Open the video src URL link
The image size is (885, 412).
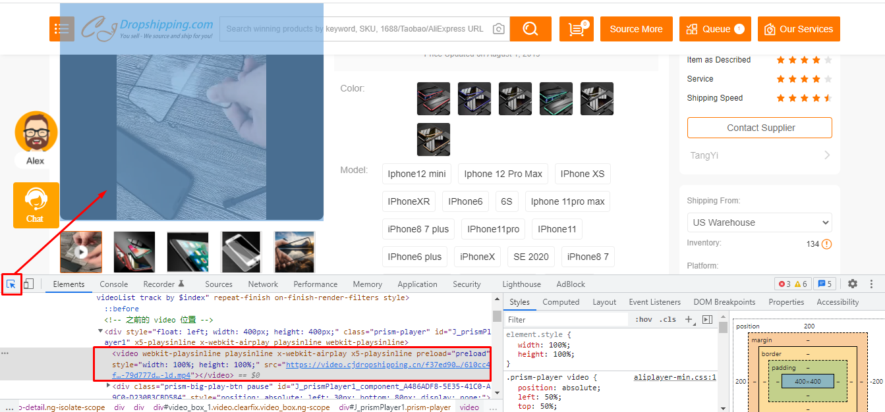tap(387, 365)
